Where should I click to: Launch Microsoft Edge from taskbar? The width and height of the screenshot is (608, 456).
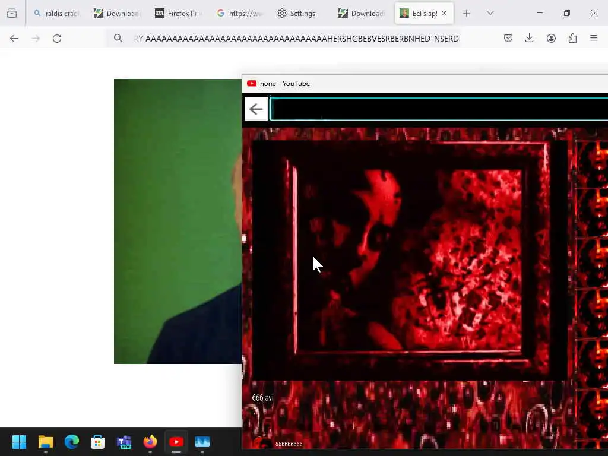coord(72,442)
